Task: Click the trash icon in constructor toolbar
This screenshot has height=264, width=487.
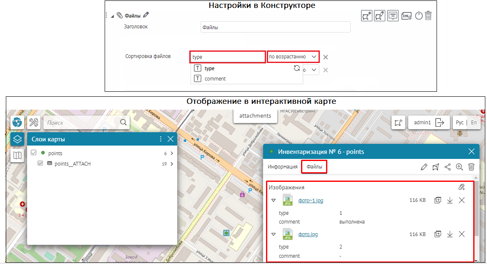Action: (x=428, y=16)
